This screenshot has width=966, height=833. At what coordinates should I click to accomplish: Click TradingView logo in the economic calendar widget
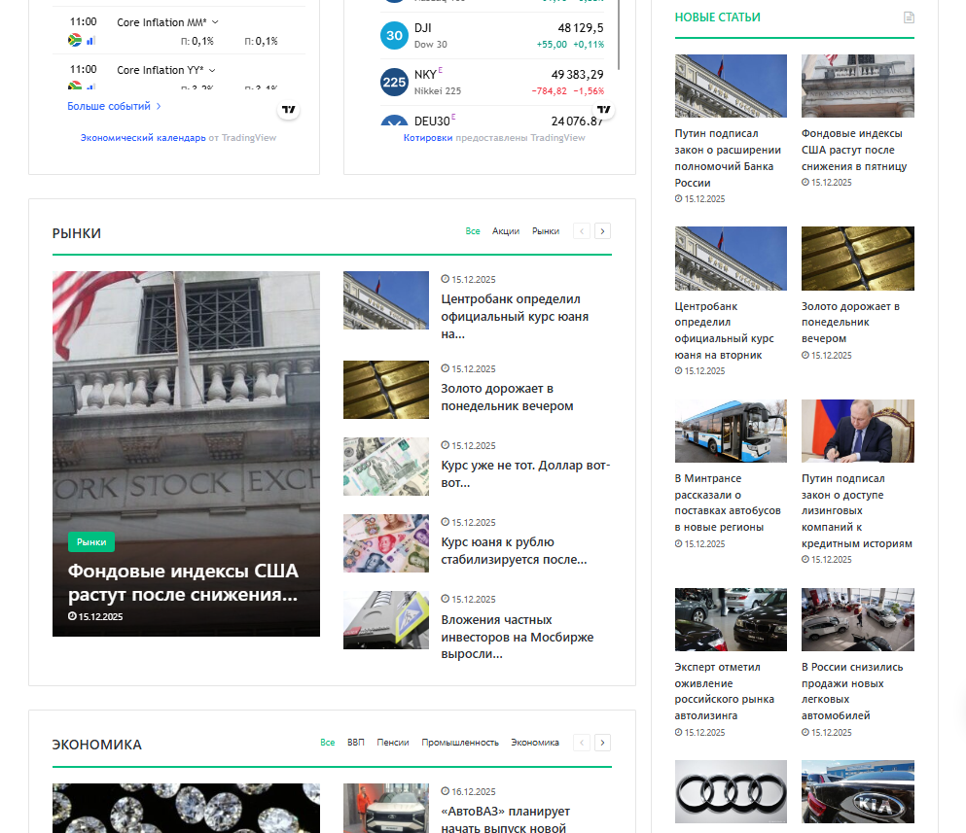(x=288, y=110)
